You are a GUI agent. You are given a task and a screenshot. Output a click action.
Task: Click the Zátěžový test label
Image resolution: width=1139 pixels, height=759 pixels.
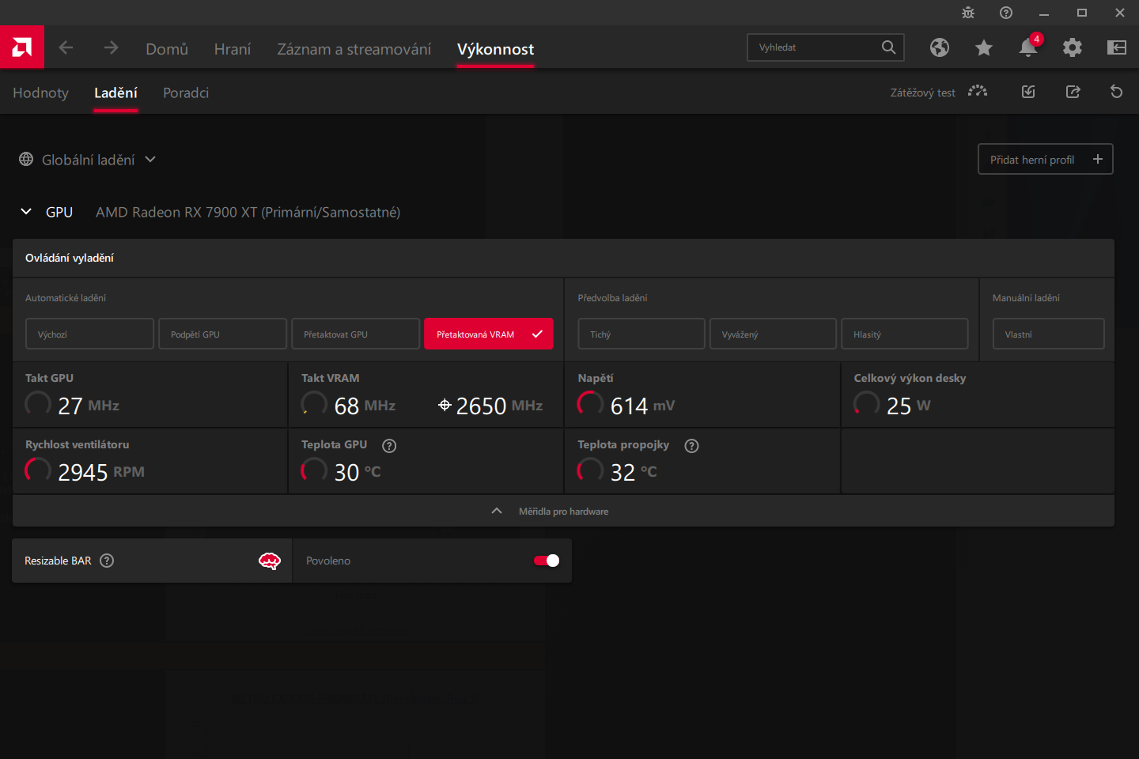(x=922, y=93)
